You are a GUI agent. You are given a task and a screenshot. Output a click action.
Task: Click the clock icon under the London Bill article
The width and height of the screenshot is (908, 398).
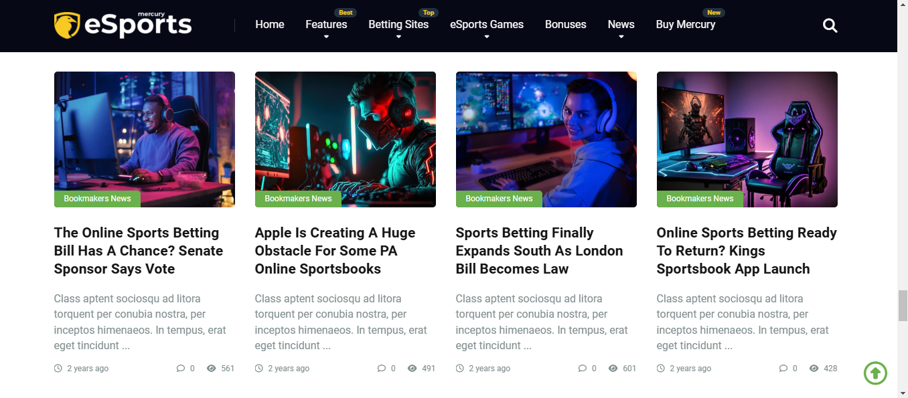tap(460, 369)
